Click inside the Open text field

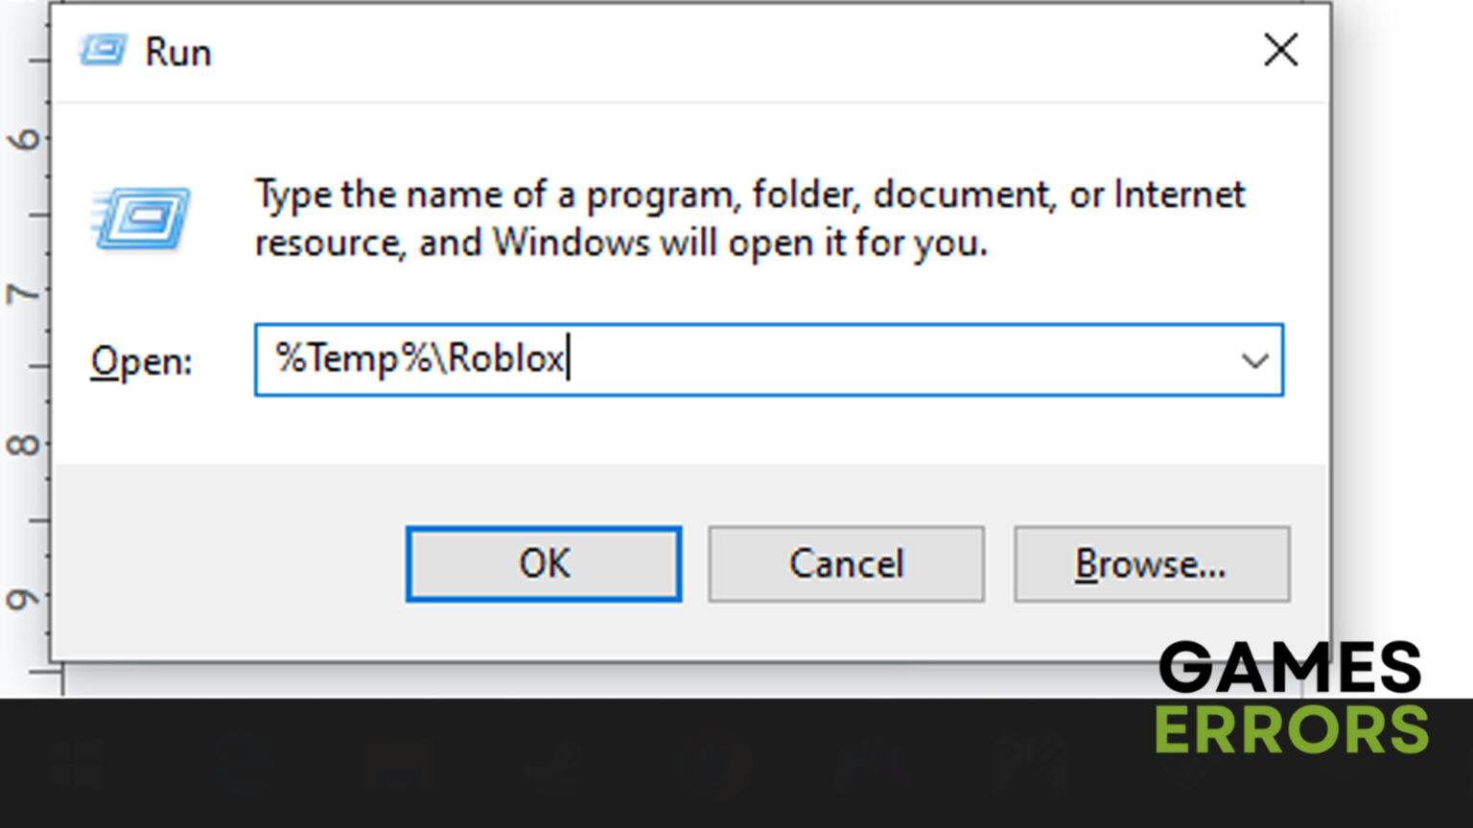pos(767,361)
